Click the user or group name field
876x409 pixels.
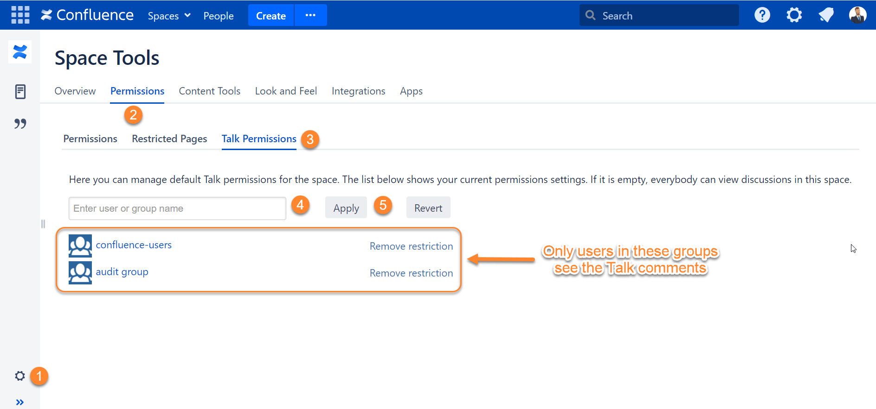(177, 208)
